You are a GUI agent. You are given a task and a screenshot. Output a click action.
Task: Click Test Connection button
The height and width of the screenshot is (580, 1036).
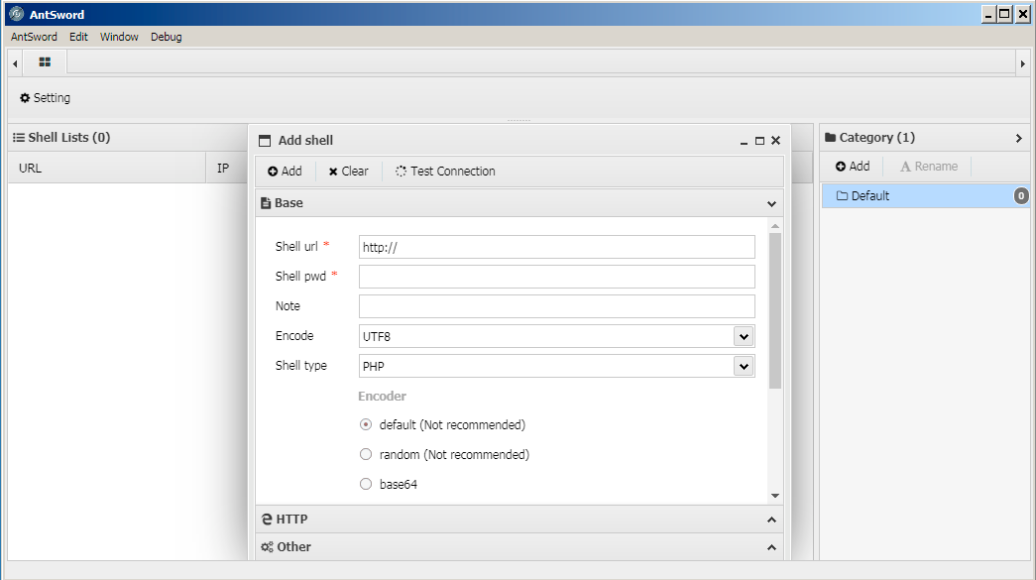click(x=445, y=172)
